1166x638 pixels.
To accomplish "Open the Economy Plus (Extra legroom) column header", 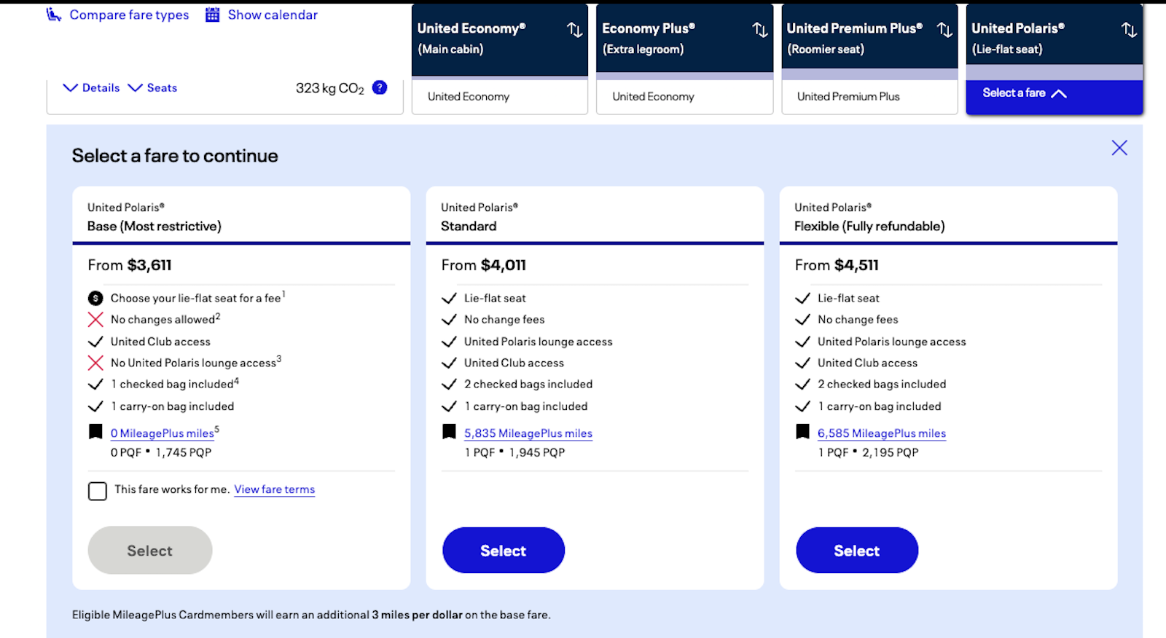I will point(684,39).
